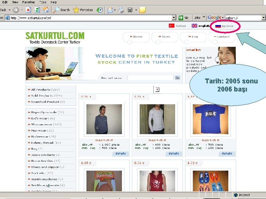Screen dimensions: 266x199
Task: Click the Refresh page icon
Action: pyautogui.click(x=37, y=10)
